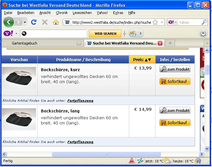Go to the home page
This screenshot has height=167, width=212.
[56, 22]
